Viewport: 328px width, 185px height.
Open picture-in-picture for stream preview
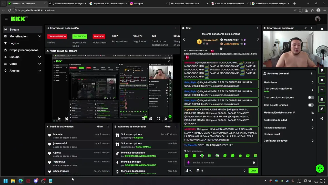click(x=143, y=119)
